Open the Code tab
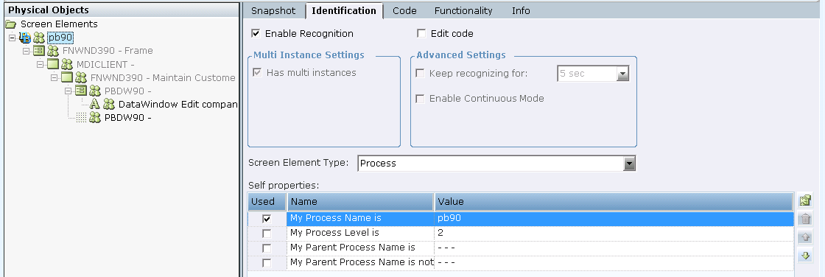Viewport: 825px width, 277px height. (404, 10)
